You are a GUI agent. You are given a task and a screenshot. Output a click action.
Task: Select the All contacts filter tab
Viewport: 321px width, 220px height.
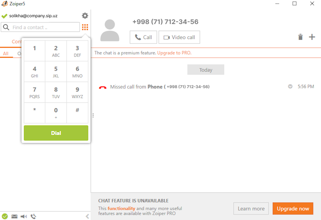pos(6,54)
